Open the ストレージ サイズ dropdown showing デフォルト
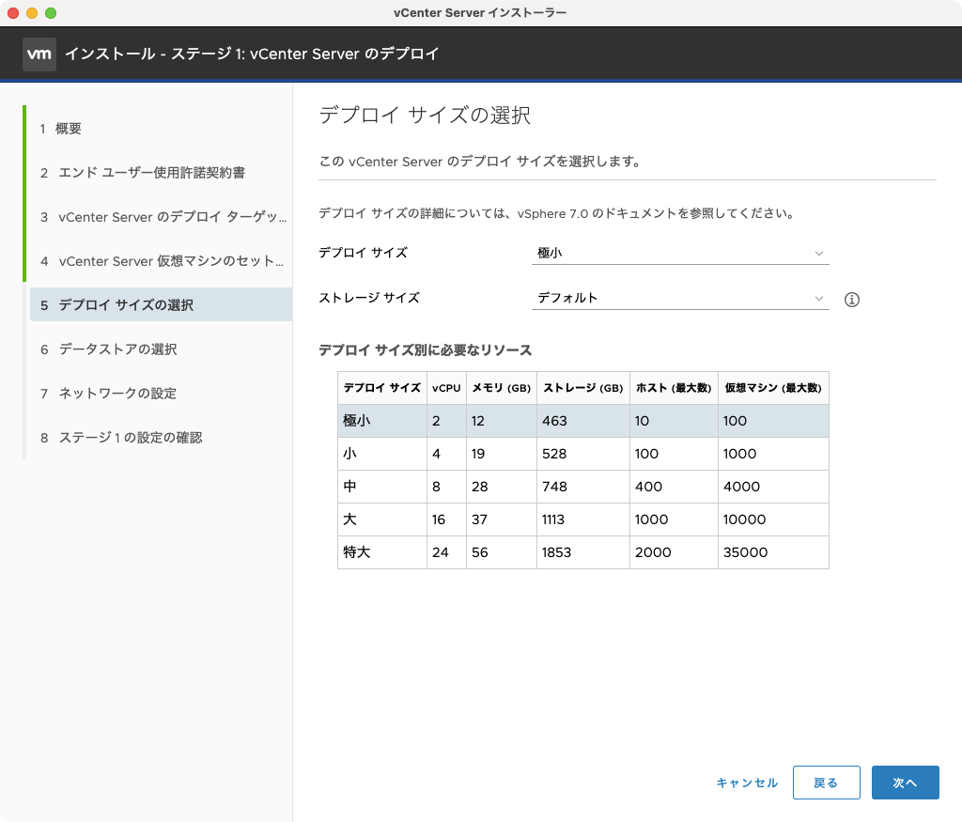The height and width of the screenshot is (822, 962). pyautogui.click(x=680, y=298)
